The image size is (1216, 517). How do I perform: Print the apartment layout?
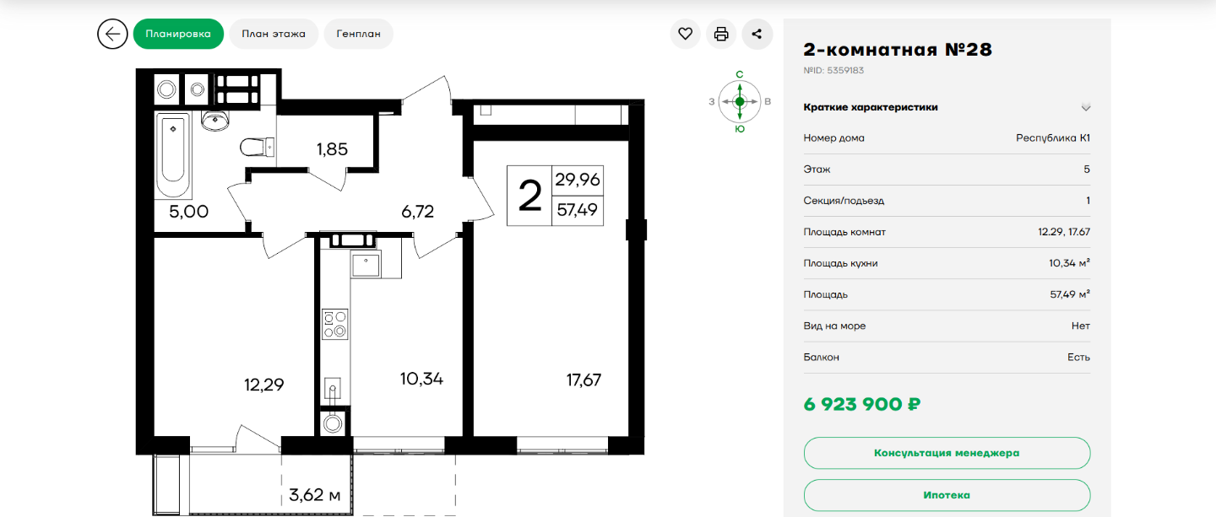click(721, 35)
